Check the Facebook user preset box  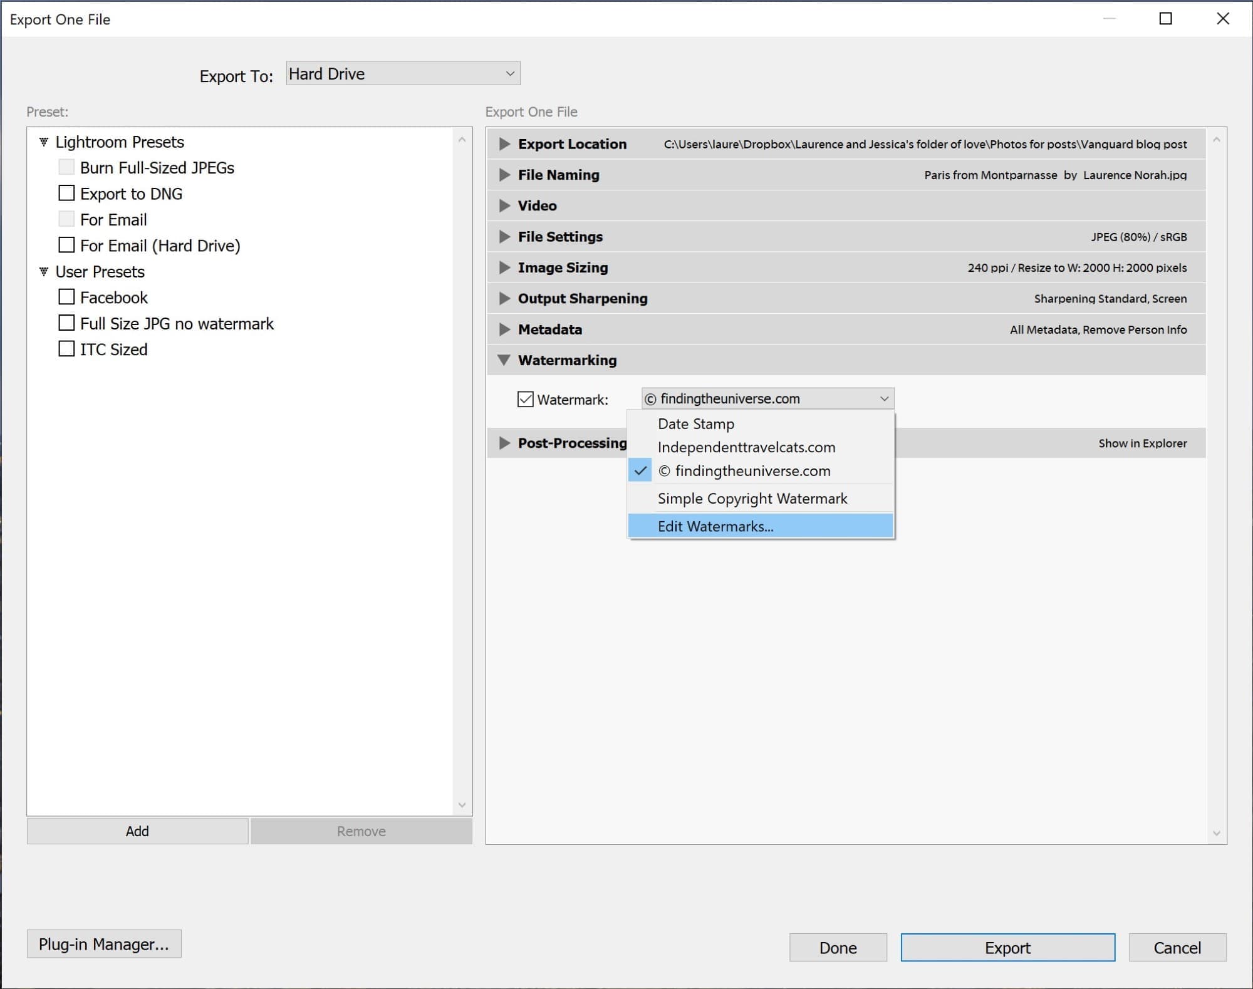tap(66, 297)
